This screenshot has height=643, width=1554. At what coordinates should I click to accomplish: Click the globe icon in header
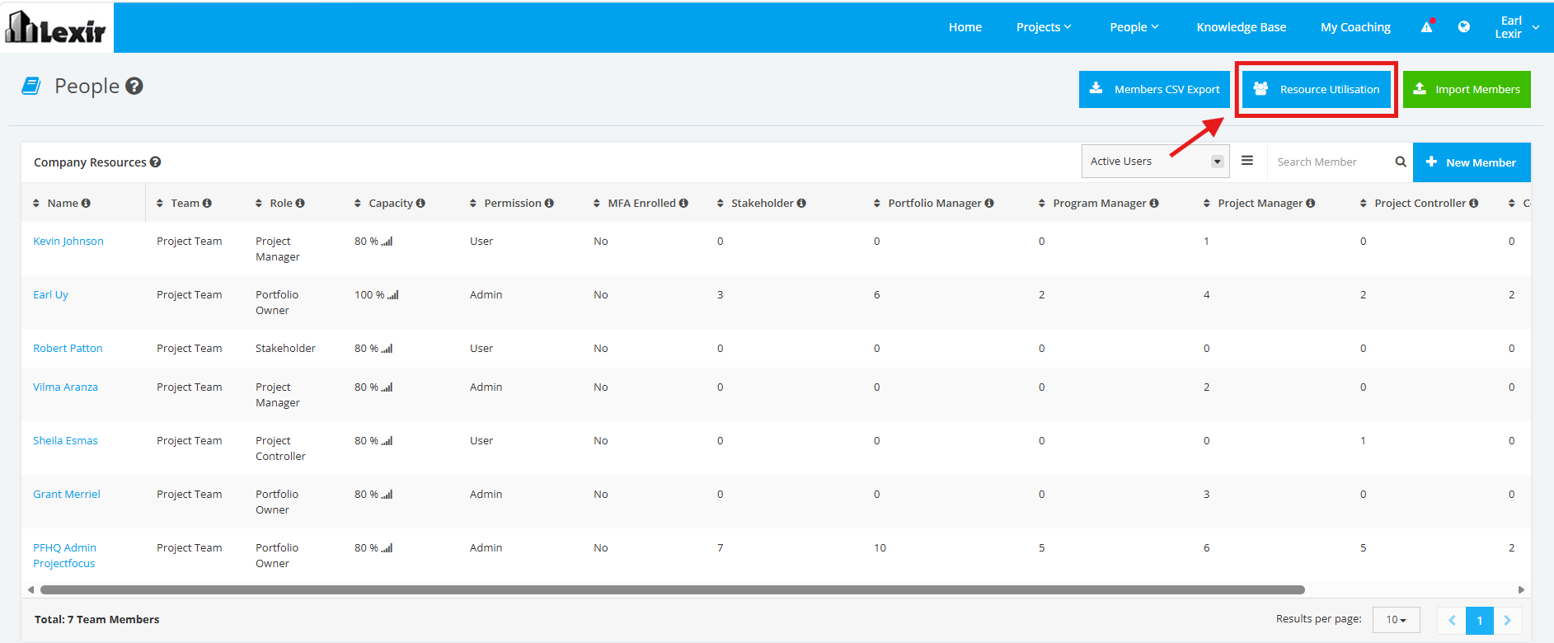click(x=1464, y=26)
